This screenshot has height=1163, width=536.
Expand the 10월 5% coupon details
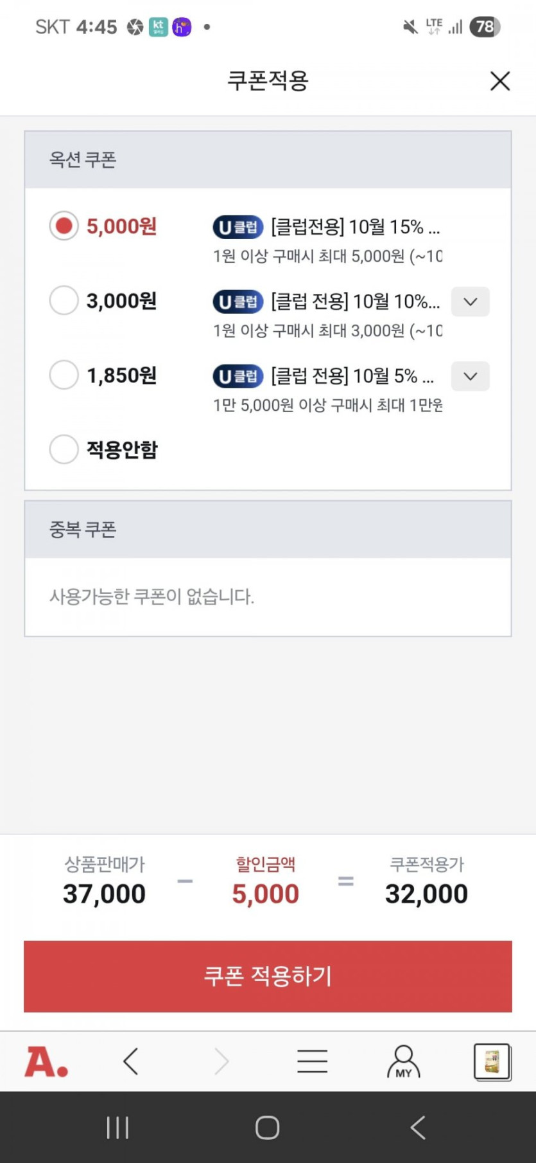(470, 376)
